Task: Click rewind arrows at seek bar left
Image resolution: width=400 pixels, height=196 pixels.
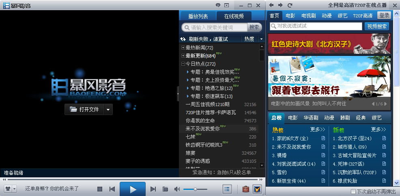Action: click(x=4, y=180)
